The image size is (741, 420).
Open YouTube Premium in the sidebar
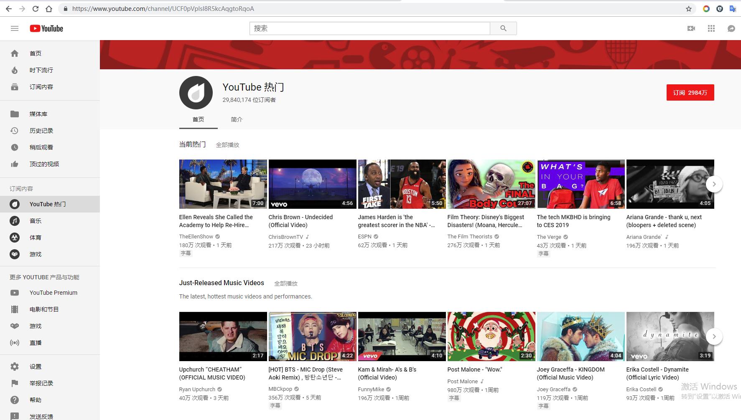click(x=53, y=293)
